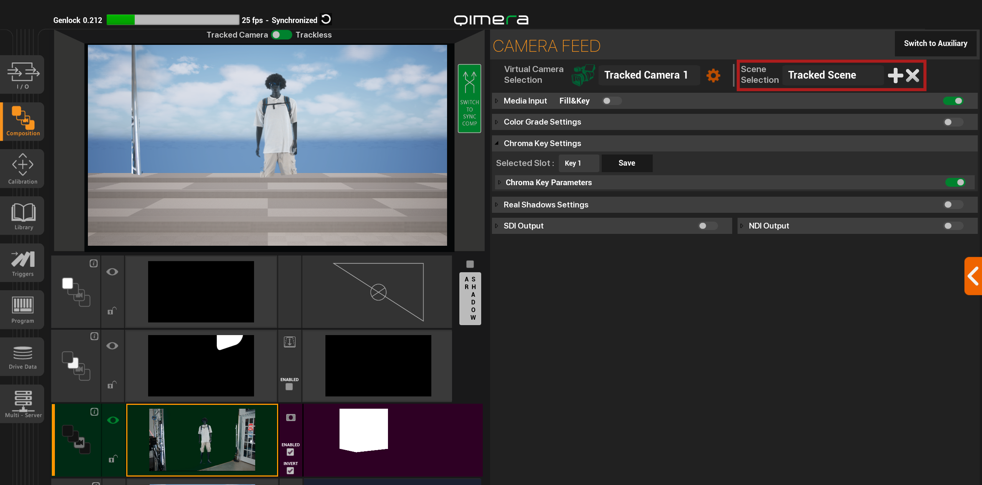Save the chroma key slot
Image resolution: width=982 pixels, height=485 pixels.
[627, 163]
